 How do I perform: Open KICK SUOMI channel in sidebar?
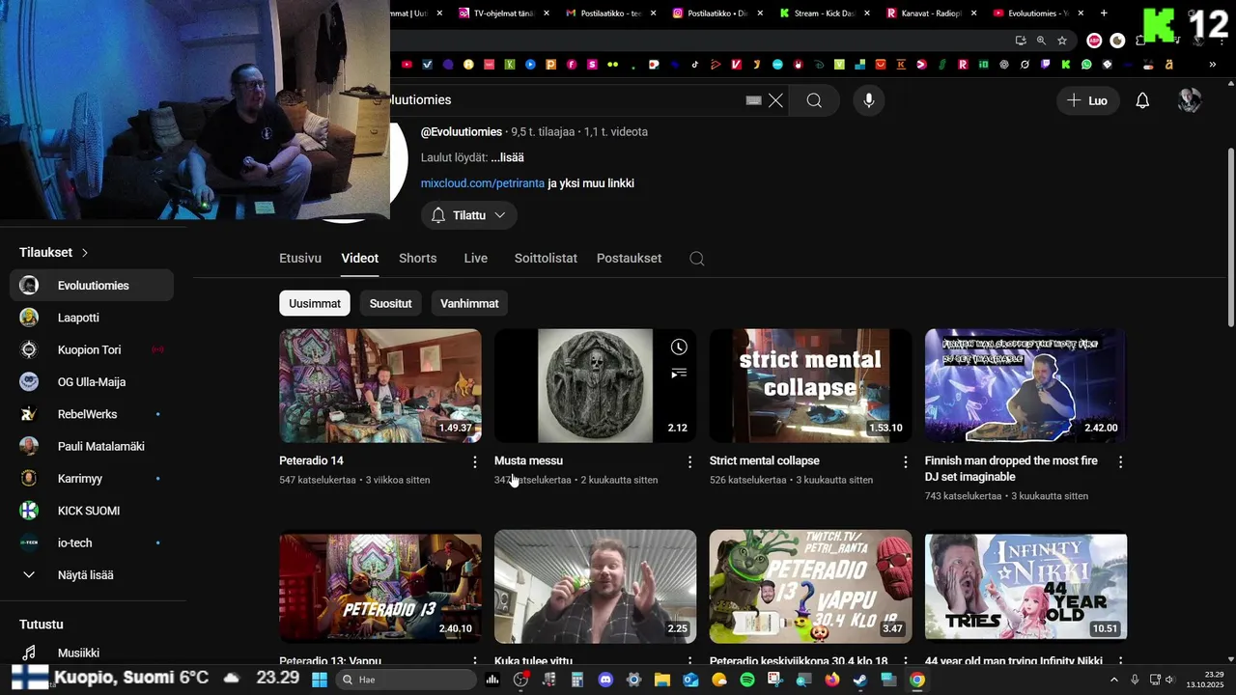click(92, 511)
